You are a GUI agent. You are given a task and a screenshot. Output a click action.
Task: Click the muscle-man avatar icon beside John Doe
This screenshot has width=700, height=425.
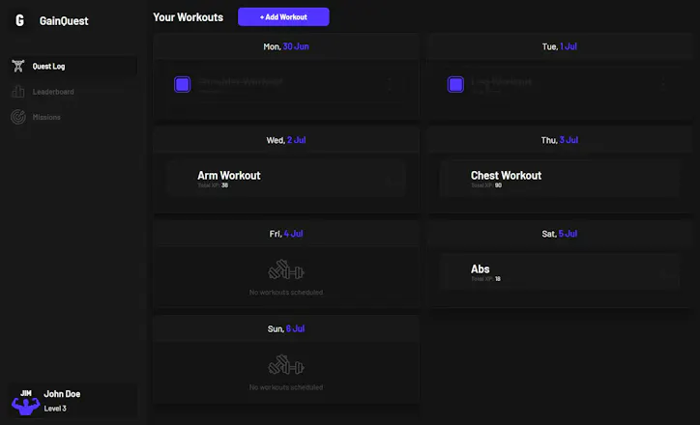pos(25,402)
